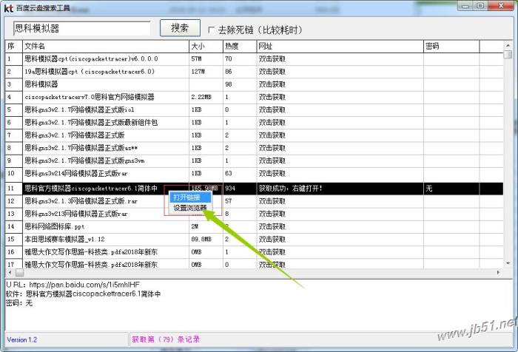This screenshot has width=518, height=352.
Task: Enable the 去除死链 checkbox
Action: pyautogui.click(x=211, y=30)
